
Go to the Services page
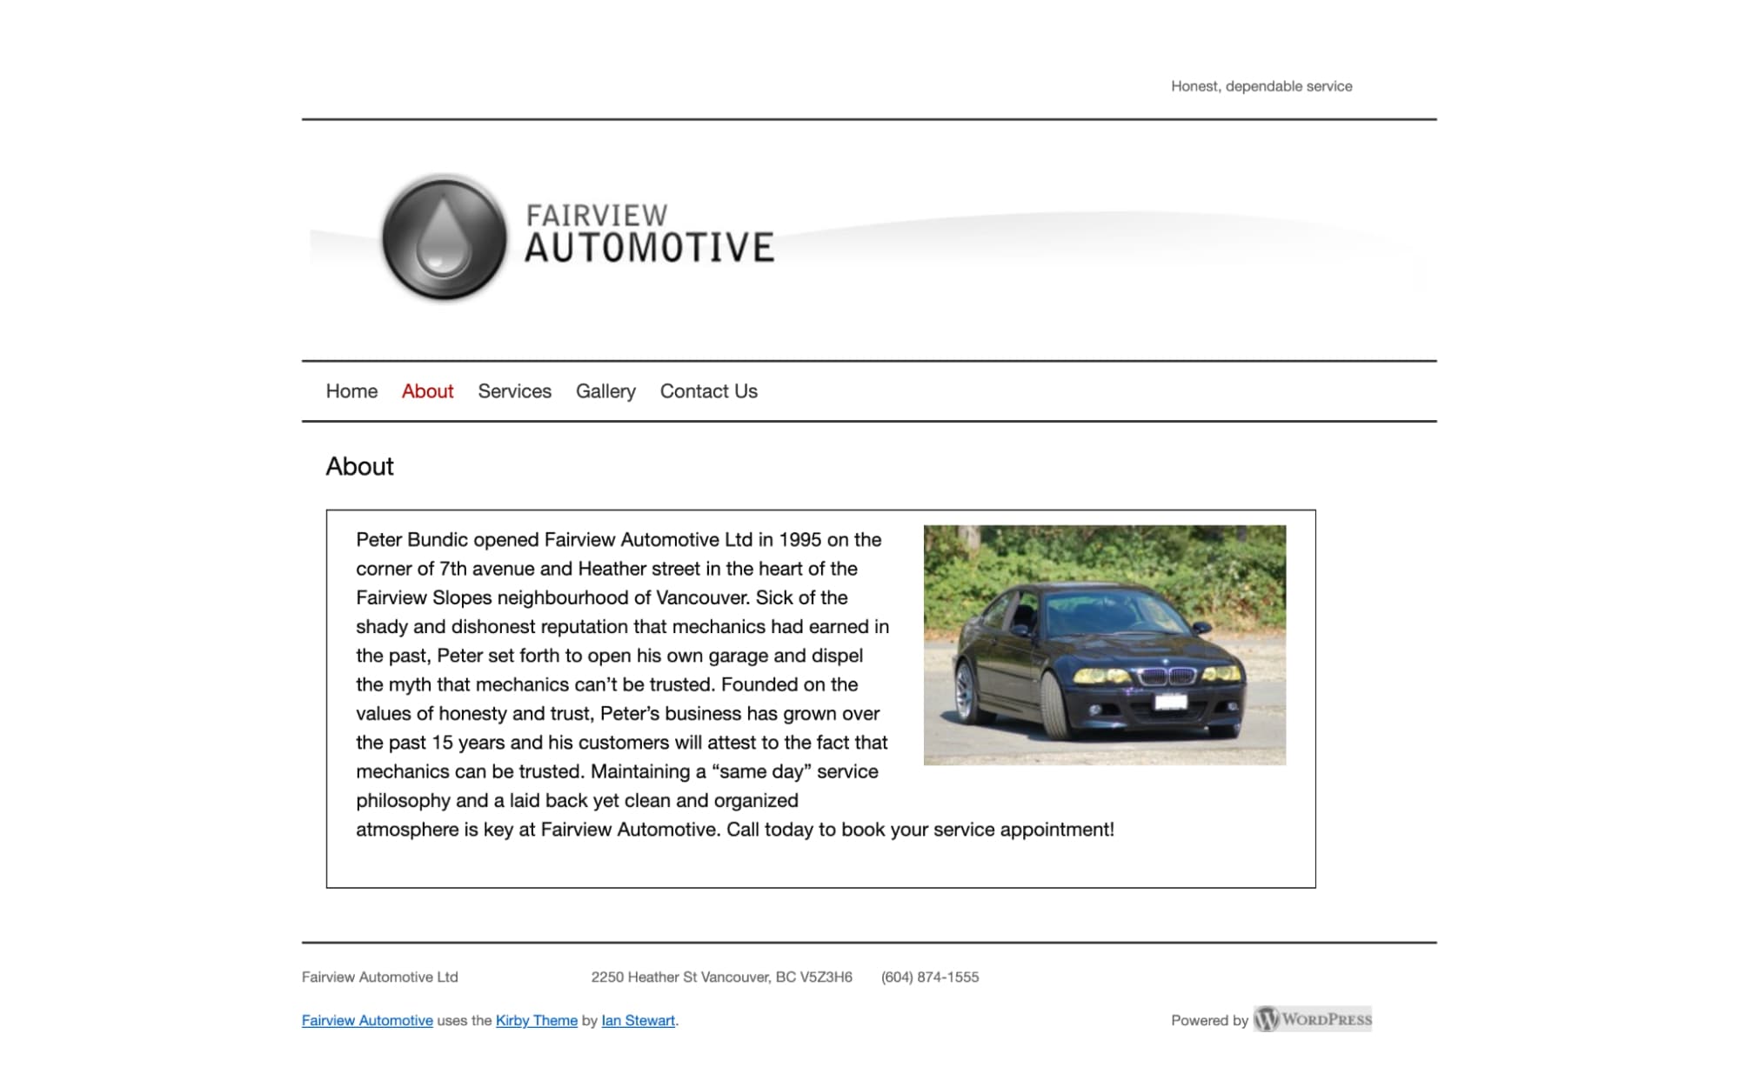[x=514, y=391]
